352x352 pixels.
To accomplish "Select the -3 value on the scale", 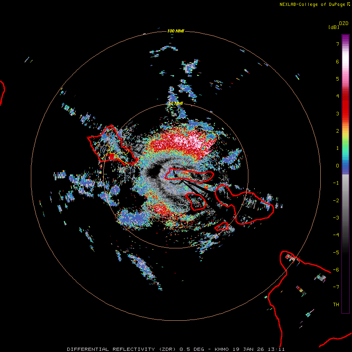I will click(x=336, y=218).
